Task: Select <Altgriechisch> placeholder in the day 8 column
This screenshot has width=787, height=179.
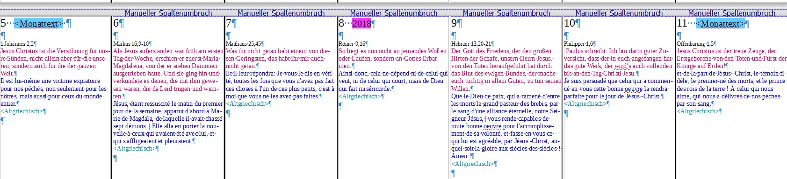Action: click(x=360, y=96)
